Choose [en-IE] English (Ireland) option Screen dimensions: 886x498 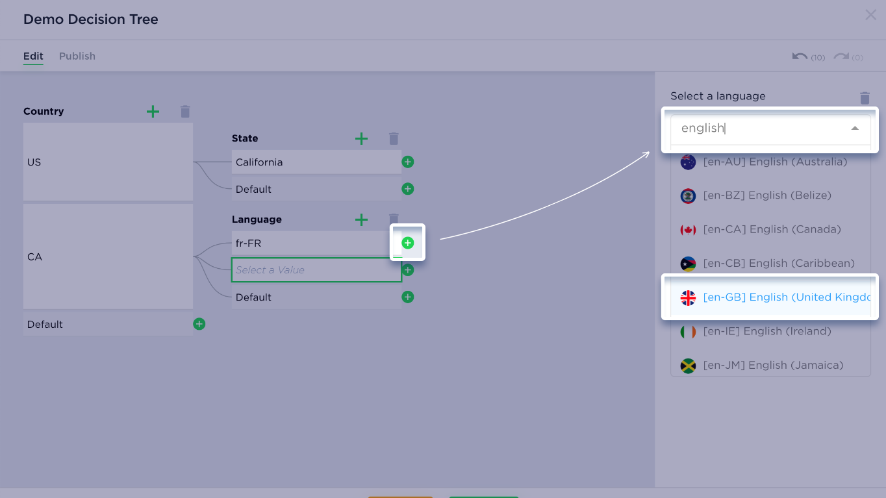tap(770, 331)
